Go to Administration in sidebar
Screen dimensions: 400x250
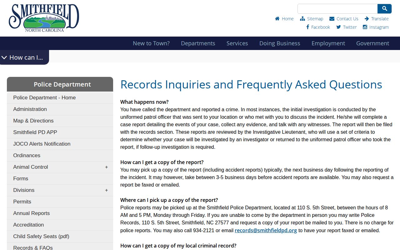click(60, 109)
